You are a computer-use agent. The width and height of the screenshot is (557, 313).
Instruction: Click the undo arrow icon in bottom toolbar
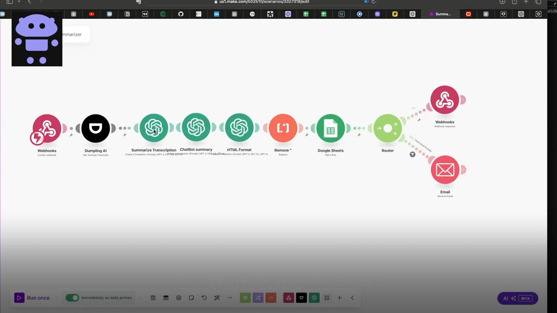[204, 298]
